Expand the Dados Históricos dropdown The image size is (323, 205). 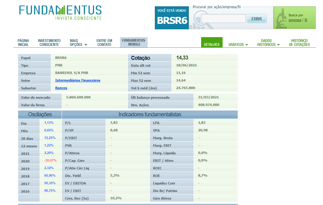(268, 43)
